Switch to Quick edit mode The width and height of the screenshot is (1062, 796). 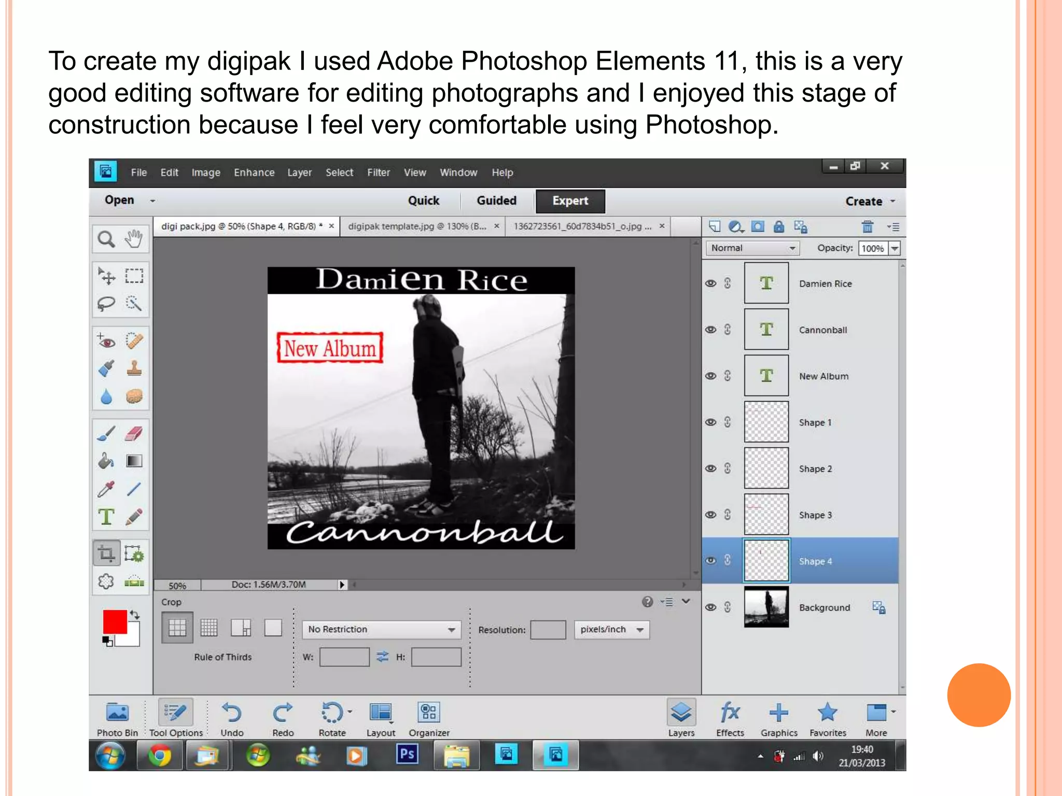[x=423, y=201]
